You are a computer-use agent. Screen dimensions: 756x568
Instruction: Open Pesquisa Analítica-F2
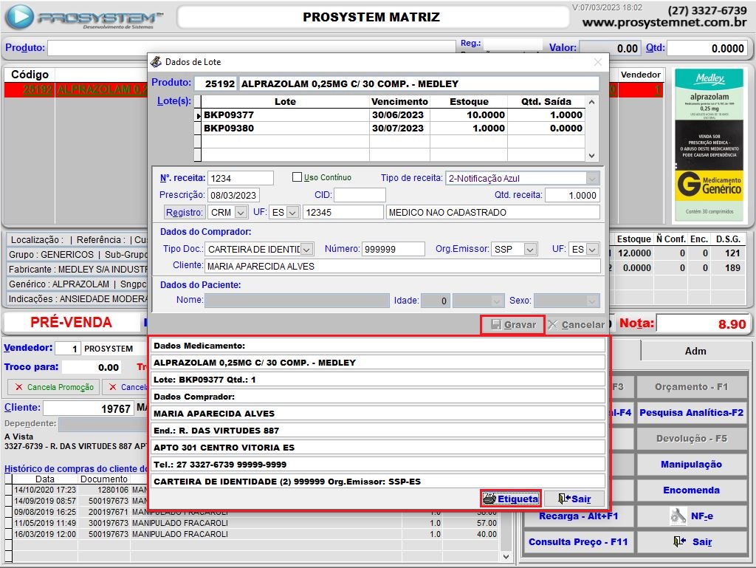(691, 413)
